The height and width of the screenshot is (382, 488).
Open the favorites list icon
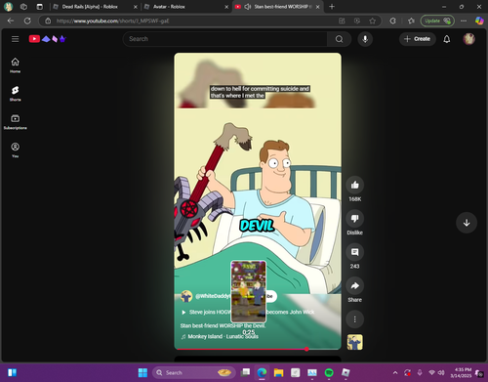pos(411,21)
